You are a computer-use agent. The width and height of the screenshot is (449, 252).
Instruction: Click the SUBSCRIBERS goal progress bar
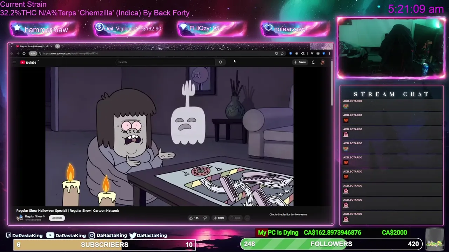(104, 245)
